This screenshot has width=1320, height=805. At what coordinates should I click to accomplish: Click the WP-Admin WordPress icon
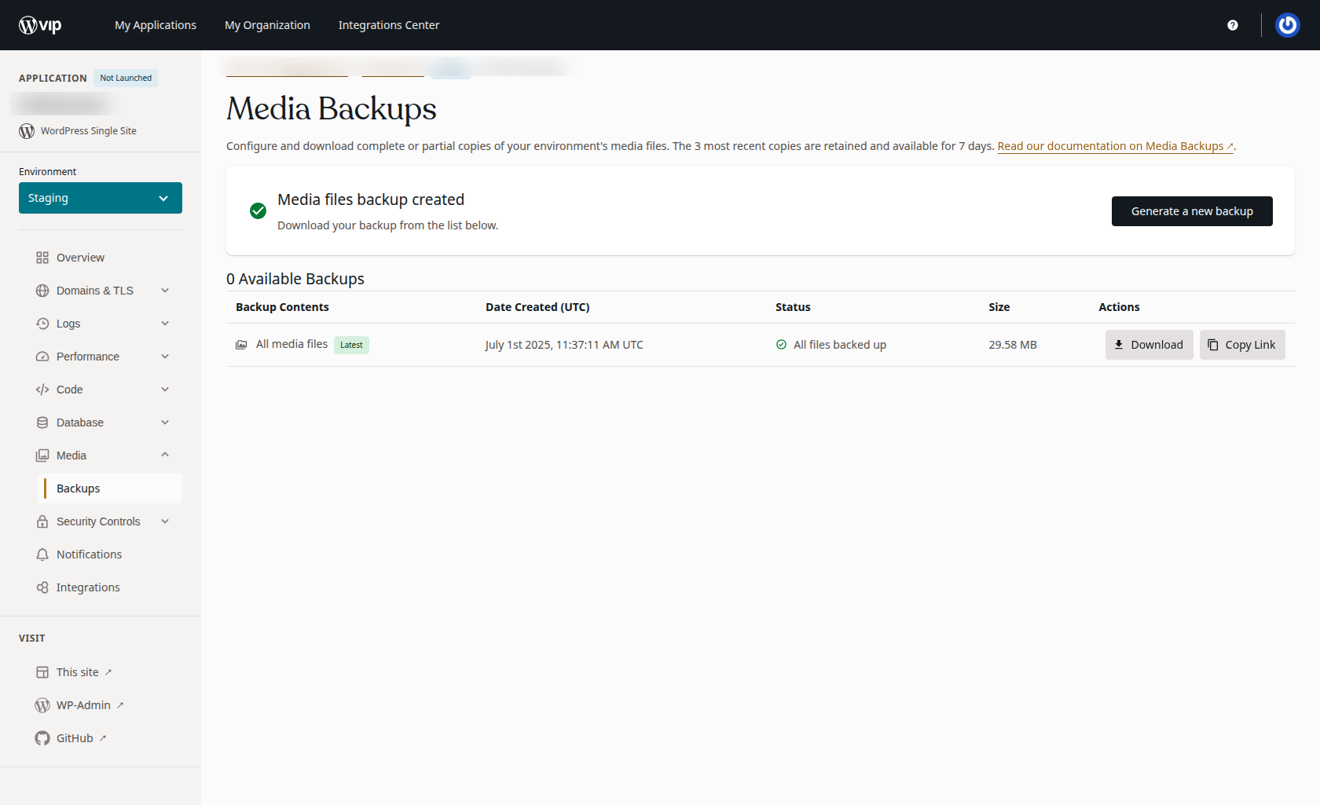pos(42,704)
